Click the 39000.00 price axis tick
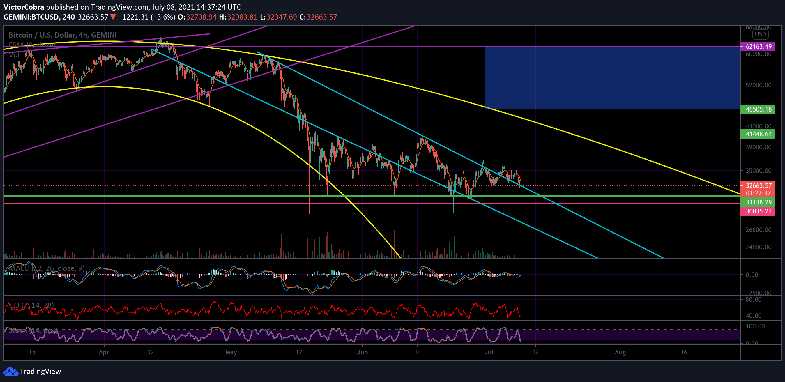This screenshot has height=382, width=785. (x=759, y=147)
